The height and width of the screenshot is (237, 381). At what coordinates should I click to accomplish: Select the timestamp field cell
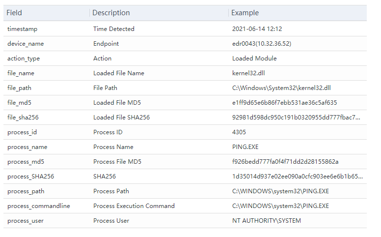[22, 29]
